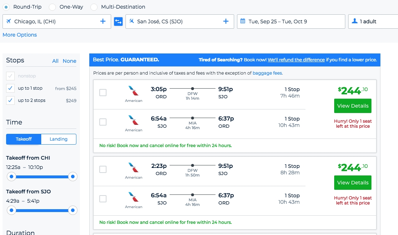The height and width of the screenshot is (235, 398).
Task: Click the plus icon in San José field
Action: [x=226, y=22]
